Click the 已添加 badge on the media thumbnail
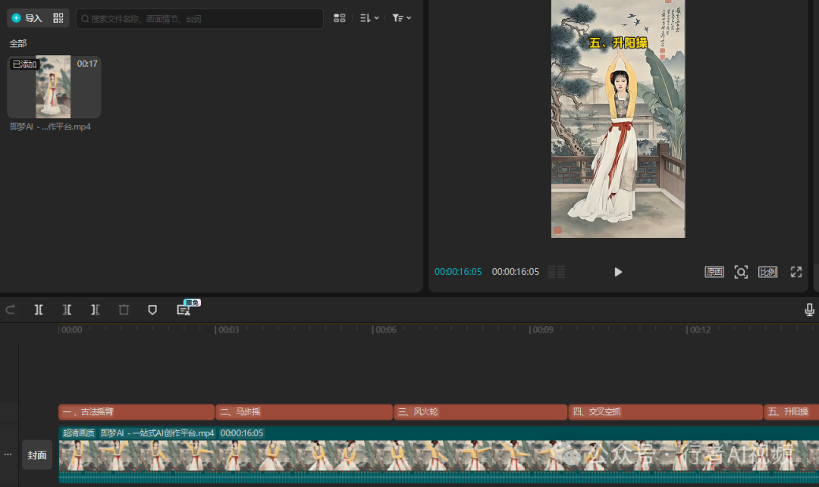Image resolution: width=819 pixels, height=487 pixels. (x=24, y=64)
